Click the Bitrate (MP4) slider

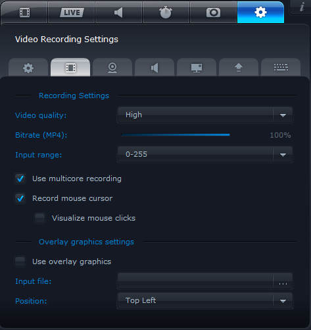click(176, 135)
